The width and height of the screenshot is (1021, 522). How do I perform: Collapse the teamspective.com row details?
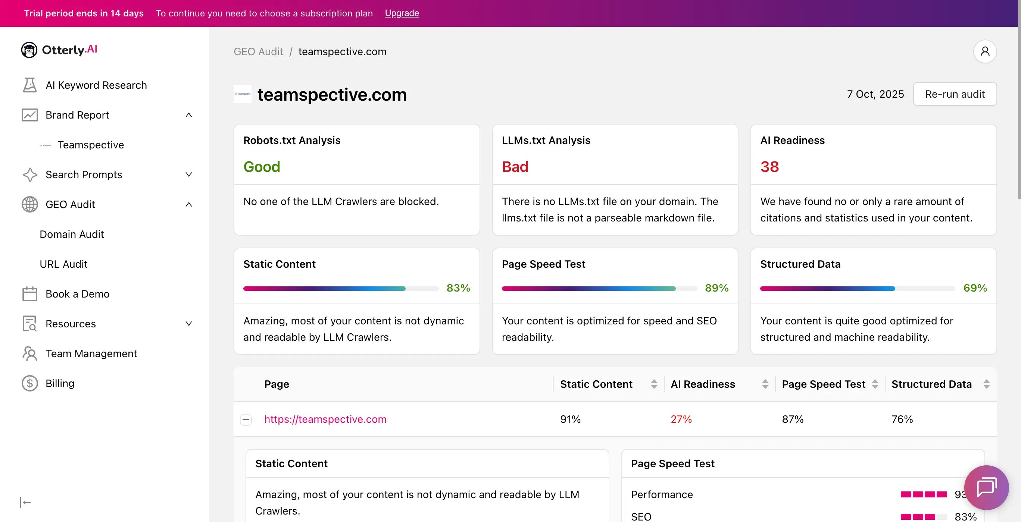tap(246, 419)
